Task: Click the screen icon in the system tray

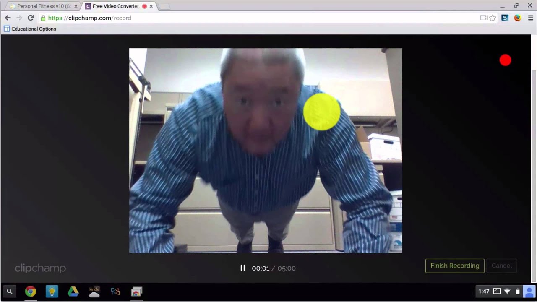Action: [x=497, y=292]
